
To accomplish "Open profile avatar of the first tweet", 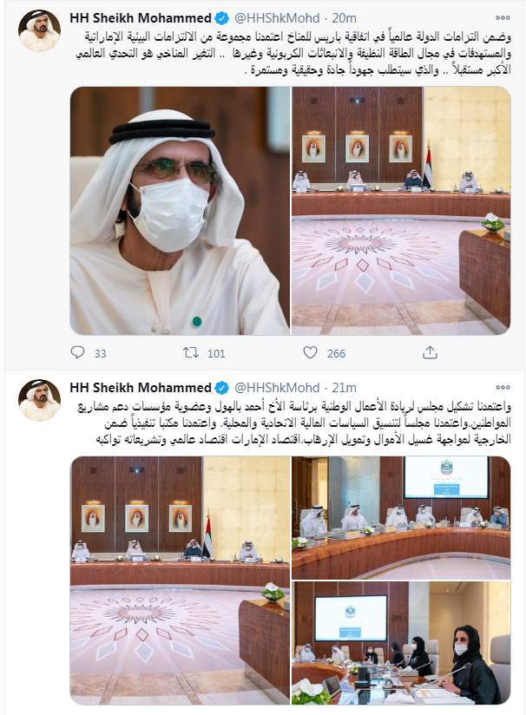I will [x=39, y=30].
